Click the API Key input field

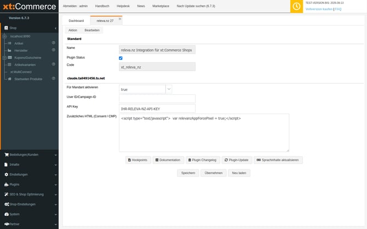(x=157, y=108)
